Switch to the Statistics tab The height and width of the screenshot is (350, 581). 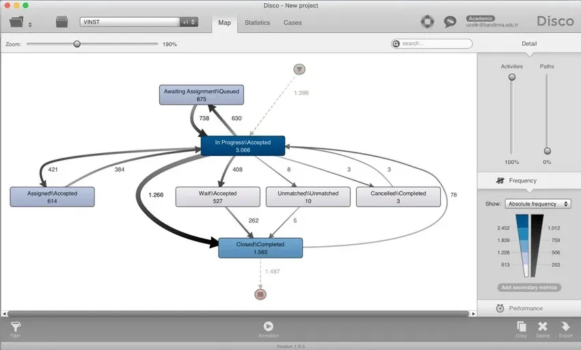pyautogui.click(x=257, y=23)
